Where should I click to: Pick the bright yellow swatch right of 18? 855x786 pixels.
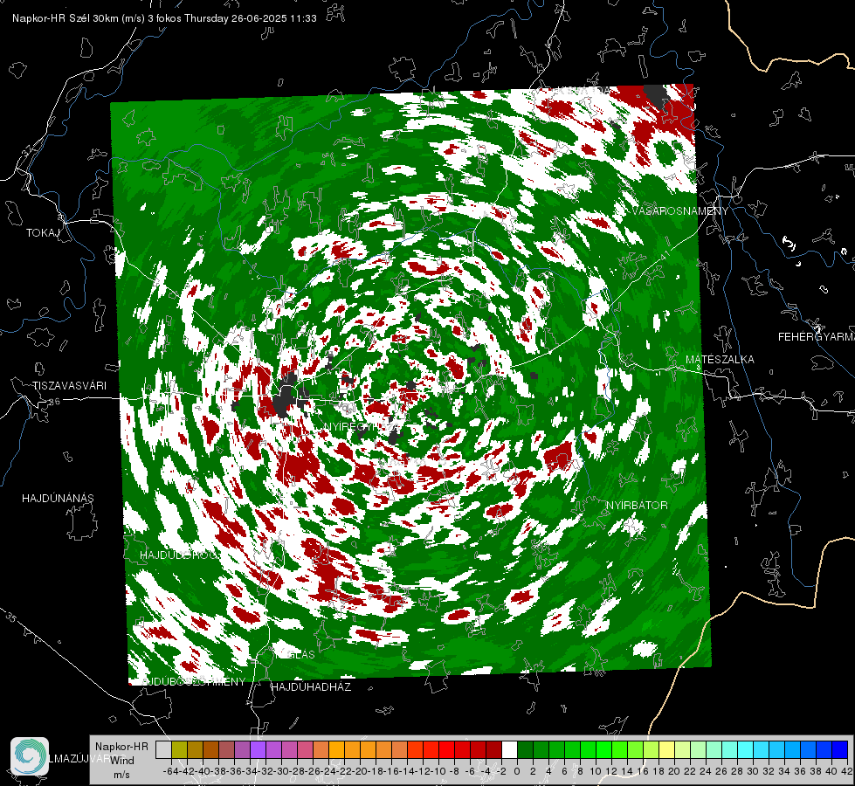[x=667, y=749]
